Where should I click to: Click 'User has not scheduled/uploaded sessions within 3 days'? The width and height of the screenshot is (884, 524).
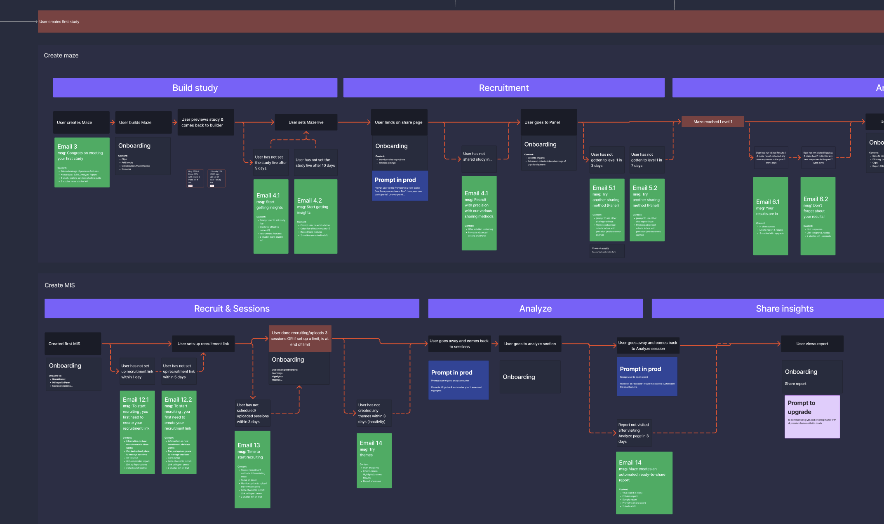(x=253, y=413)
